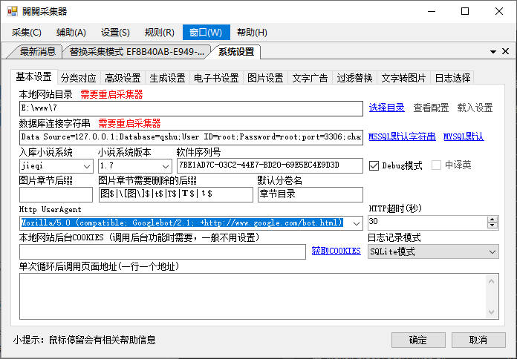Click the 關關采集器 app icon in the title bar
Screen dimensions: 517x359
pos(12,12)
